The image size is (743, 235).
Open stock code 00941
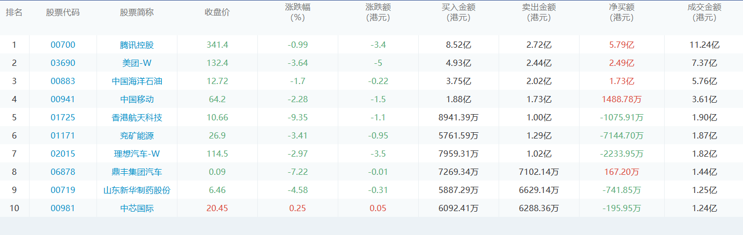click(x=63, y=100)
